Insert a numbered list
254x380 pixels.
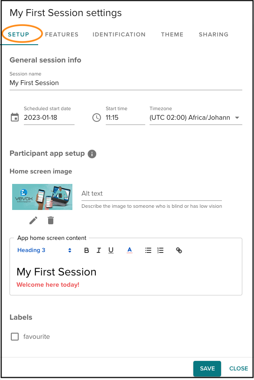[x=160, y=250]
